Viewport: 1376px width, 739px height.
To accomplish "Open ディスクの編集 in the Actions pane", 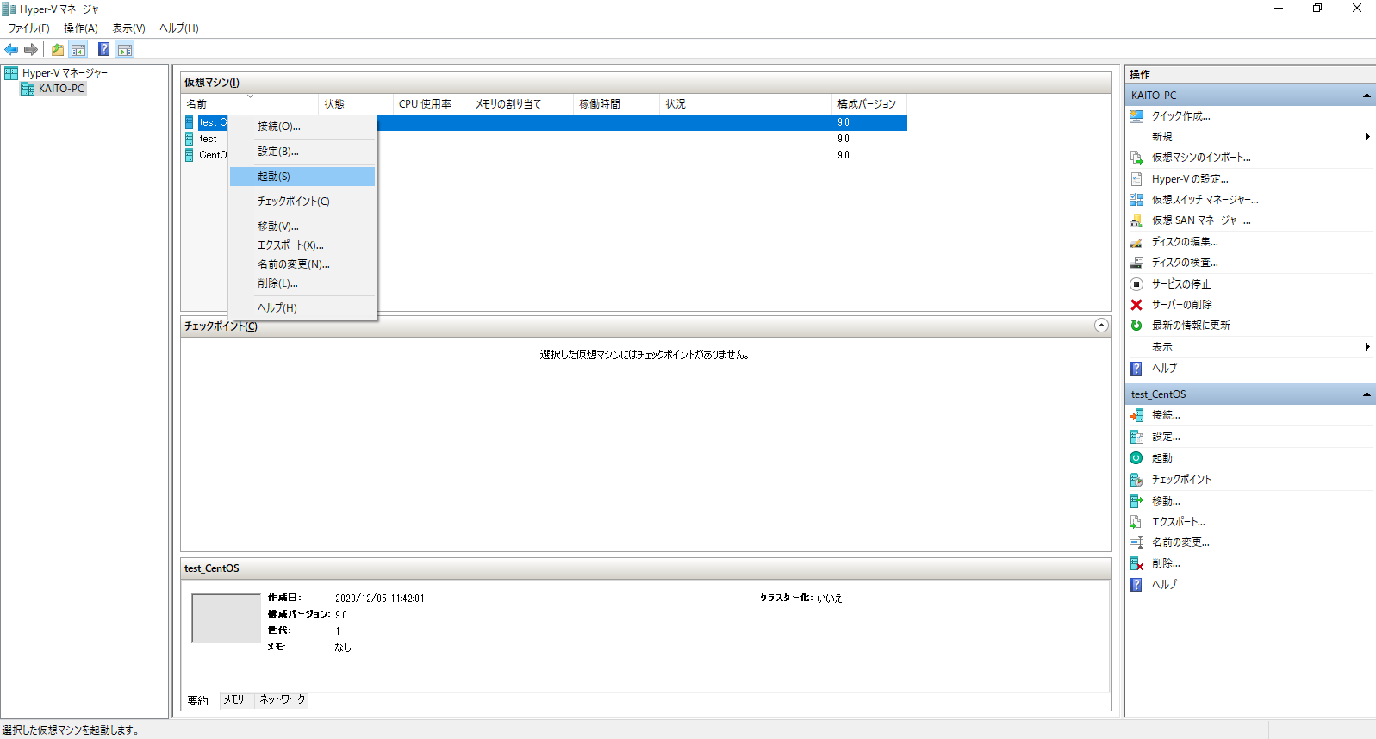I will (x=1185, y=242).
